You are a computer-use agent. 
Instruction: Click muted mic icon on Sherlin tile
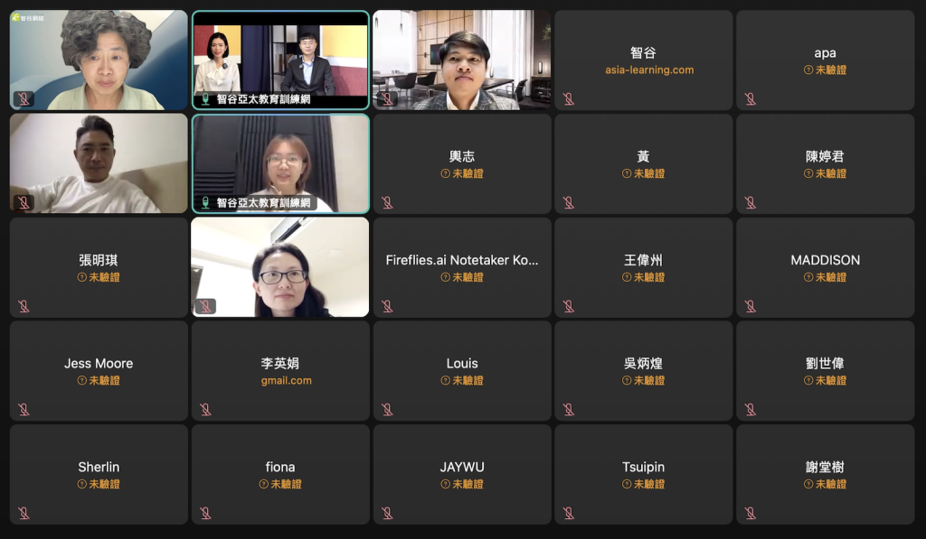24,513
